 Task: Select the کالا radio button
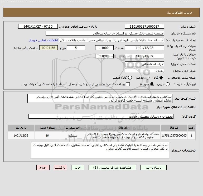click(161, 78)
